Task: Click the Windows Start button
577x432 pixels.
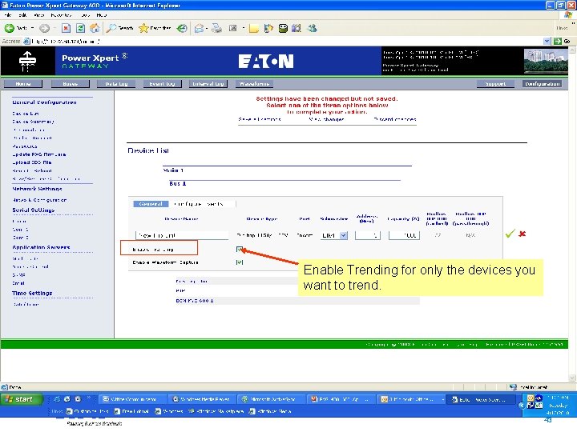Action: tap(22, 399)
